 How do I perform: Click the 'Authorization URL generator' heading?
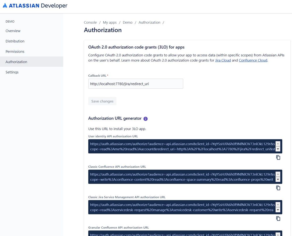click(x=115, y=118)
